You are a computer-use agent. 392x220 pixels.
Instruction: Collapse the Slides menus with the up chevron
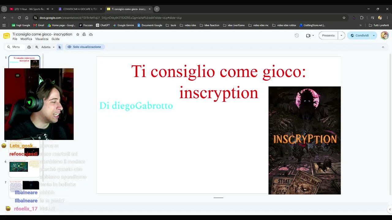[x=383, y=47]
